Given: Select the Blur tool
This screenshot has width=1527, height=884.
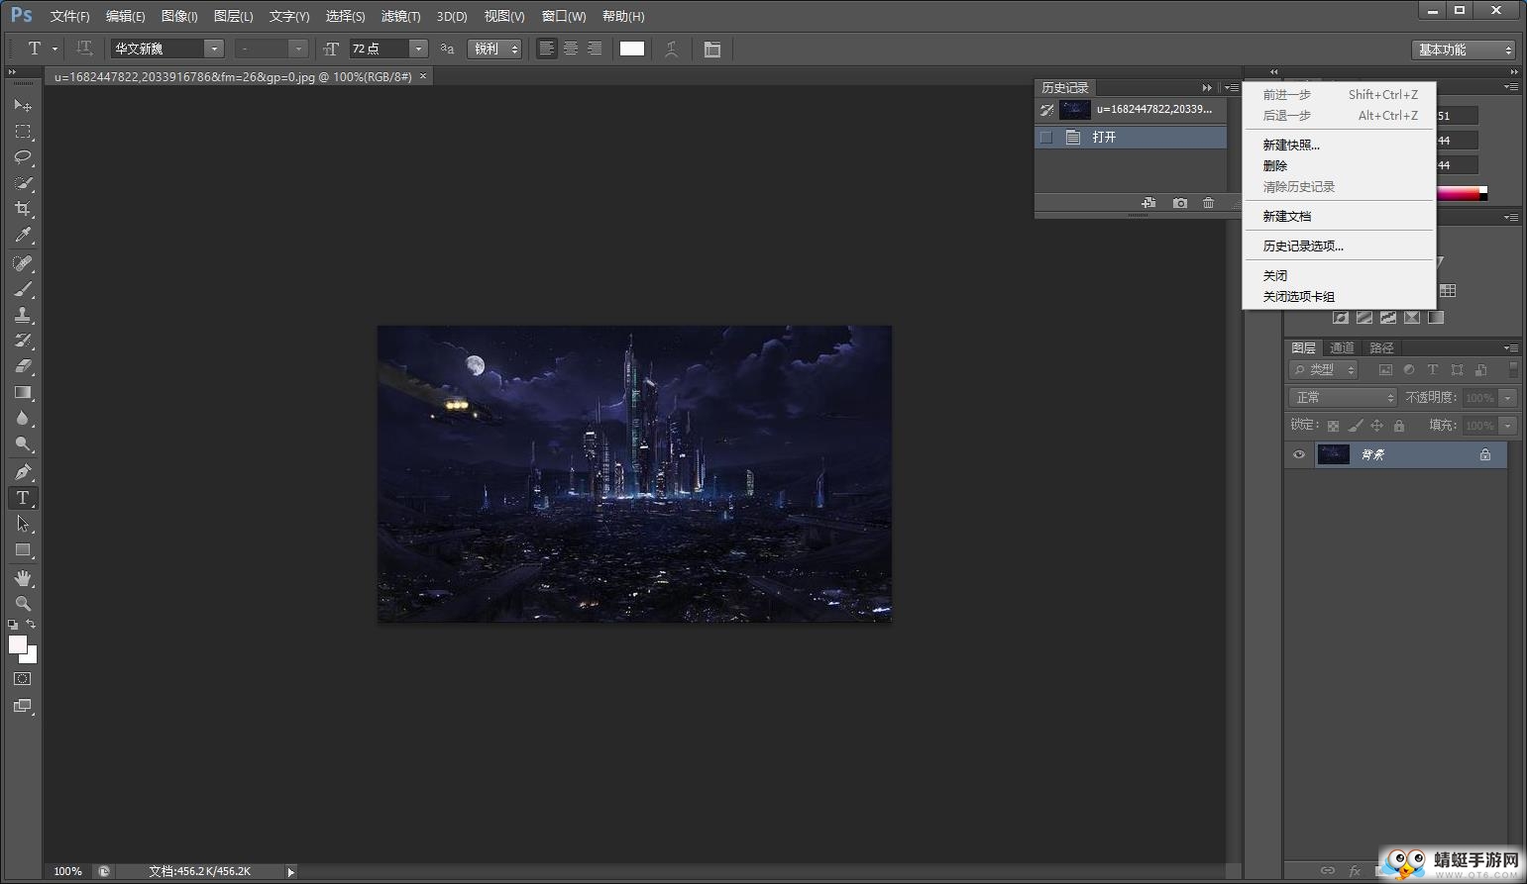Looking at the screenshot, I should point(23,418).
